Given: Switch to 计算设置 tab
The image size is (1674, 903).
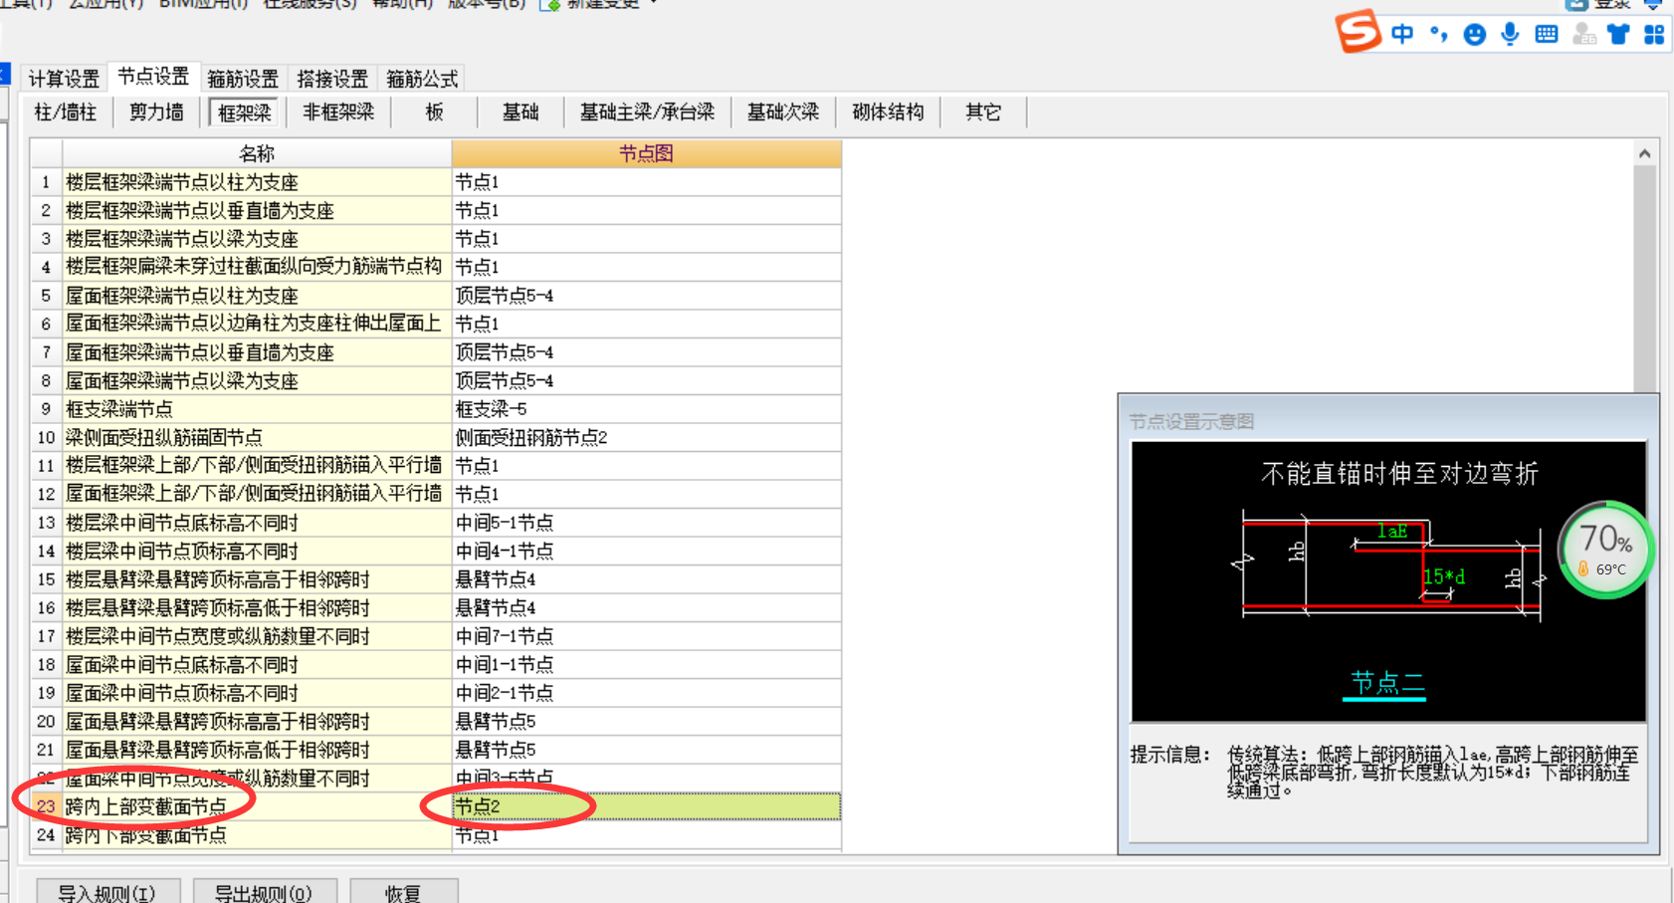Looking at the screenshot, I should [64, 79].
